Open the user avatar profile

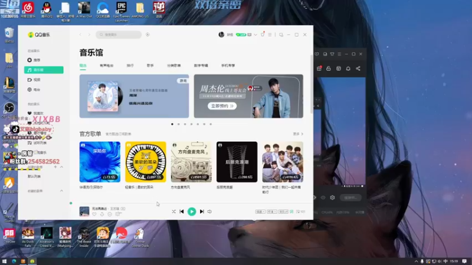(221, 35)
